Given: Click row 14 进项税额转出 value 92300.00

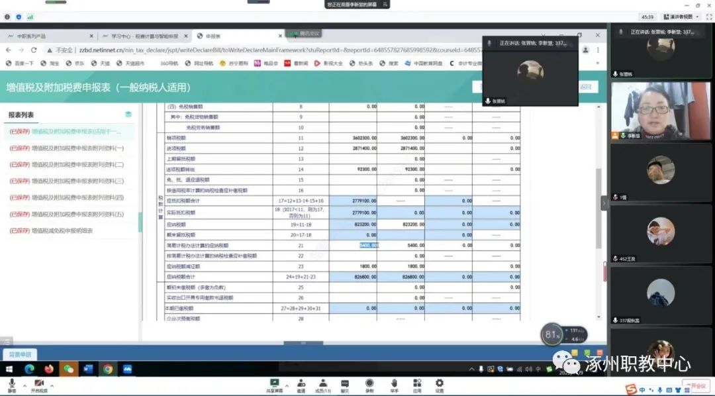Looking at the screenshot, I should (x=353, y=170).
